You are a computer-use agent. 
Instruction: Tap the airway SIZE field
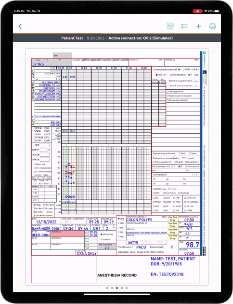(x=44, y=145)
